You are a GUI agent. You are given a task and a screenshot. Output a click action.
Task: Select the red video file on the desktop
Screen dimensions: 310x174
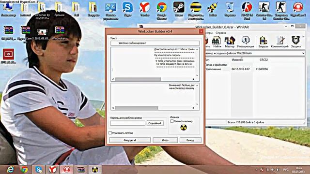click(x=8, y=56)
